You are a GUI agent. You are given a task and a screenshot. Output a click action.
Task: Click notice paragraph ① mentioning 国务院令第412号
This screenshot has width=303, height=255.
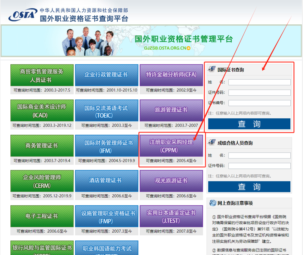tap(251, 229)
